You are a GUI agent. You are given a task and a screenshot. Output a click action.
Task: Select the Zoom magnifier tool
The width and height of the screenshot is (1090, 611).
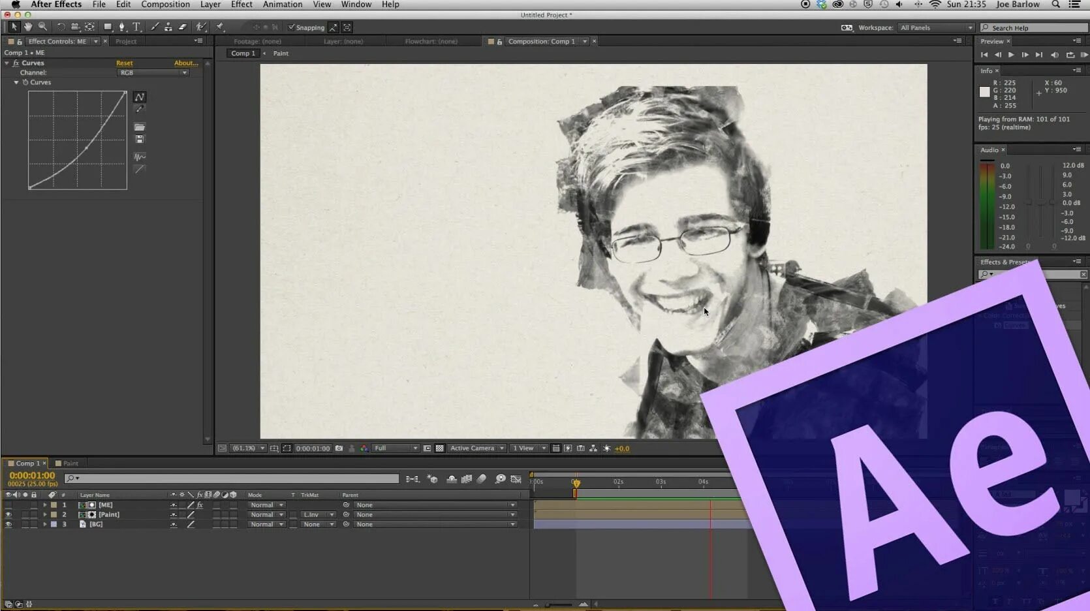42,27
